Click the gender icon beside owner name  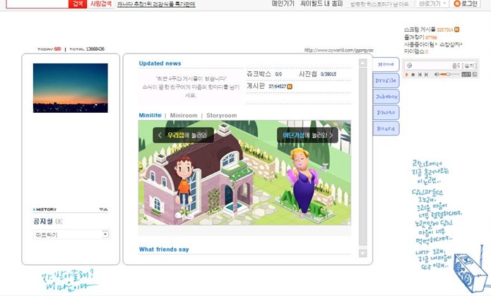pos(59,221)
